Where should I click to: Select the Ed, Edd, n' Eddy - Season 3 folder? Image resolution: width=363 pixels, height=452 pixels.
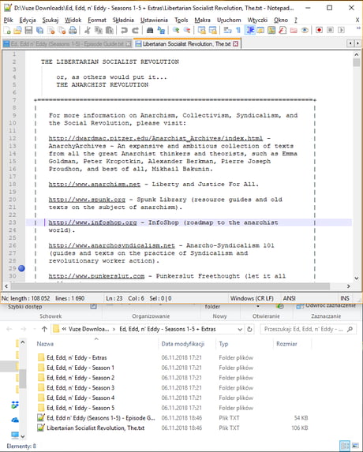pyautogui.click(x=76, y=388)
